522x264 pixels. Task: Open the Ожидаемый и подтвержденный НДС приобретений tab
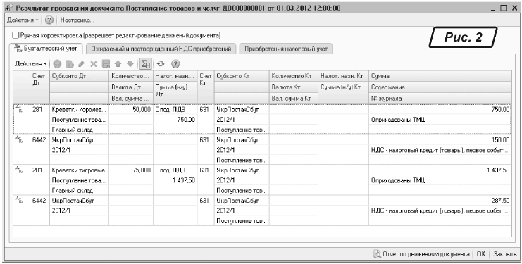161,49
